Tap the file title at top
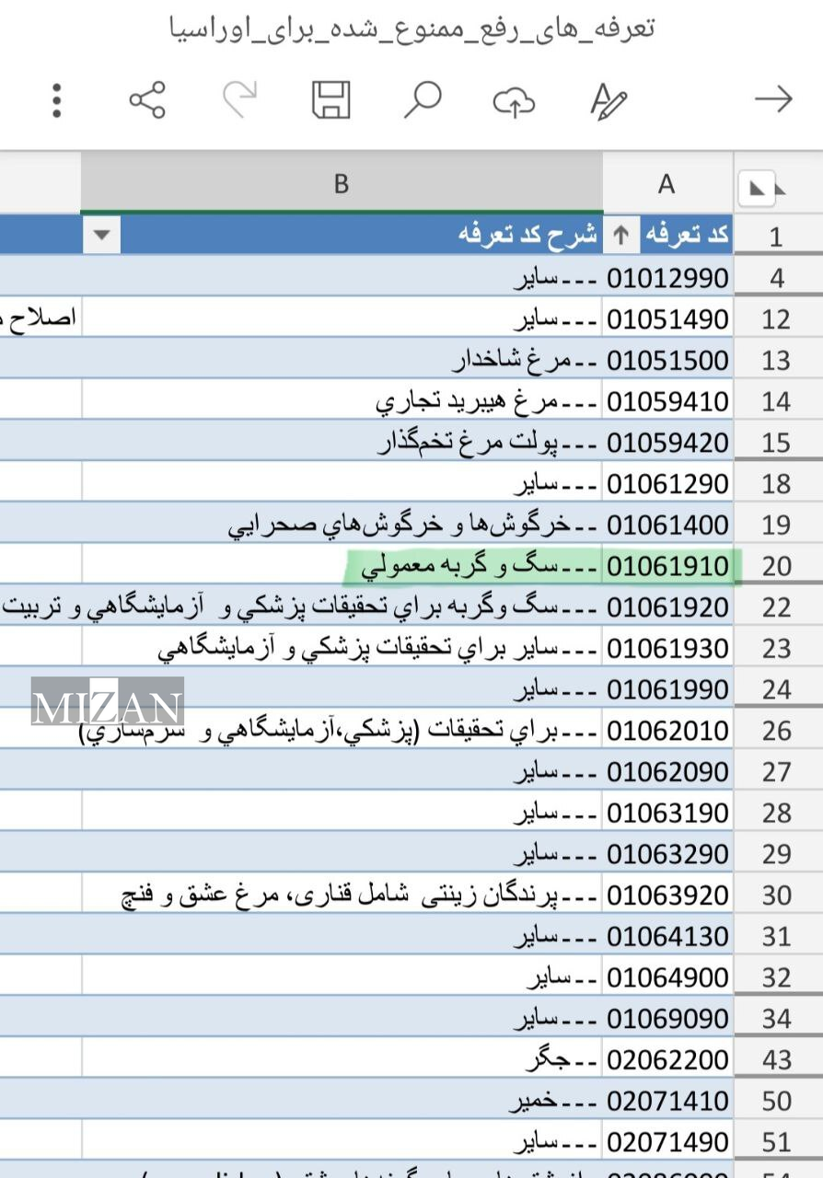Viewport: 823px width, 1178px height. (411, 29)
